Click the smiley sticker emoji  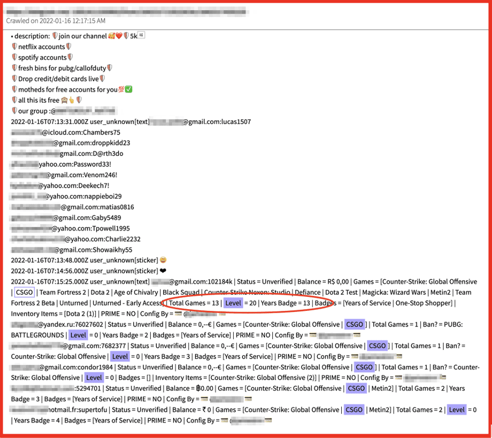(163, 260)
